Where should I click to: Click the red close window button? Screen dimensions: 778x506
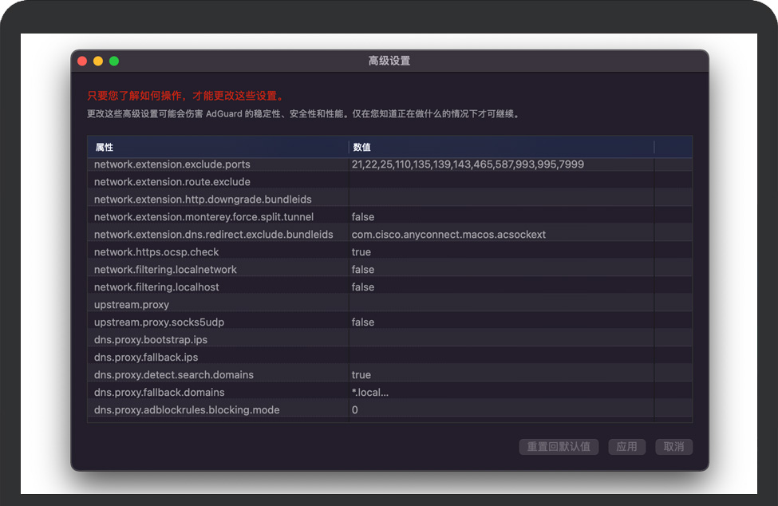click(82, 61)
